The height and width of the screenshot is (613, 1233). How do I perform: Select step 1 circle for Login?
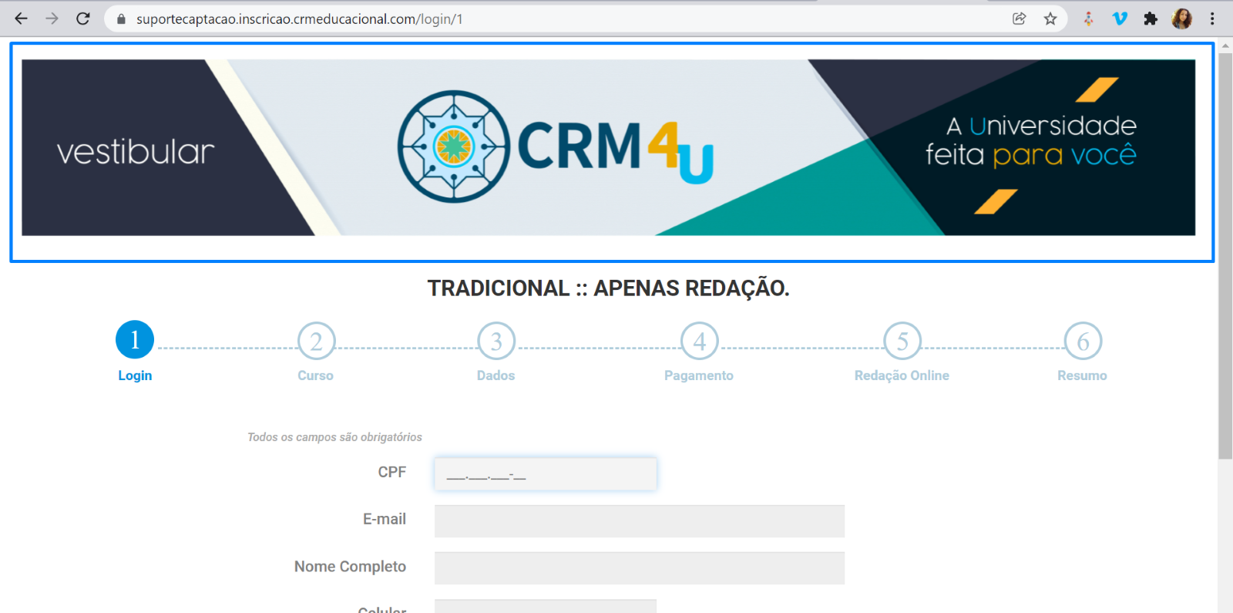click(x=135, y=340)
